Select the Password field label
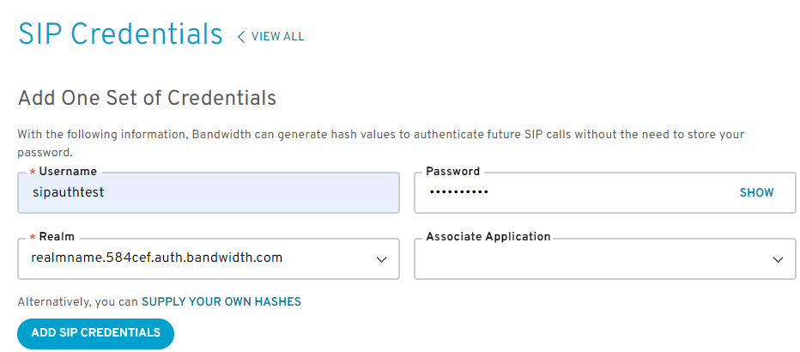 click(x=453, y=172)
